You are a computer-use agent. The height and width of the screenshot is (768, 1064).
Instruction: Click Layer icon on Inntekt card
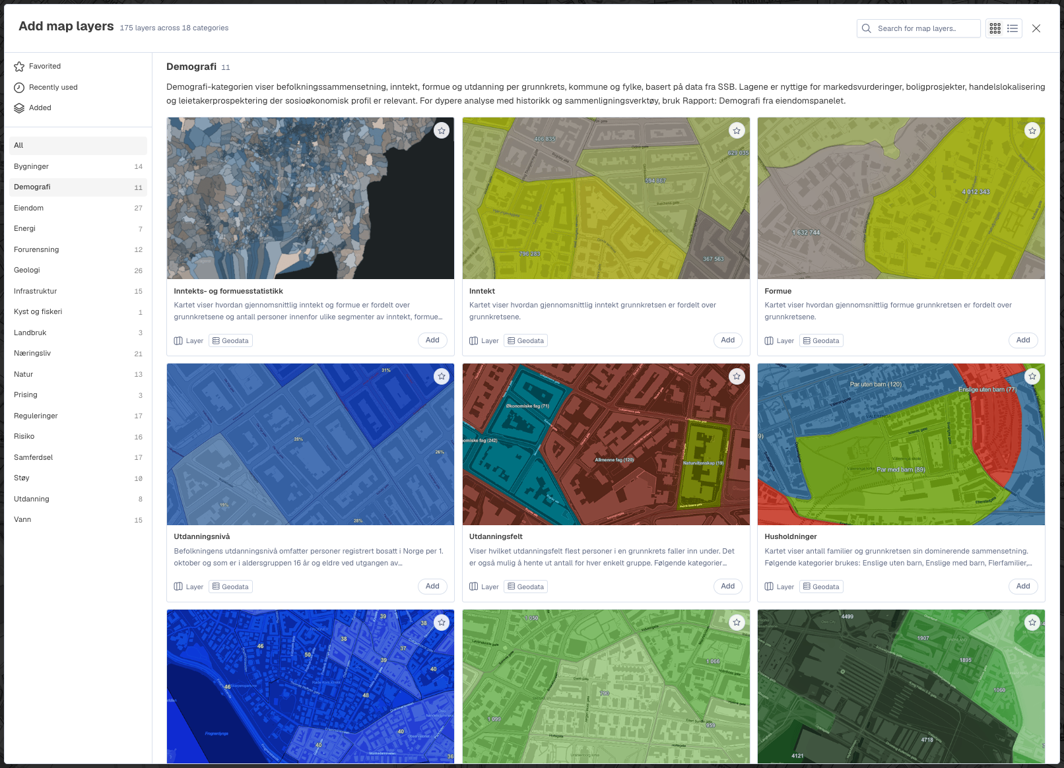pyautogui.click(x=473, y=340)
